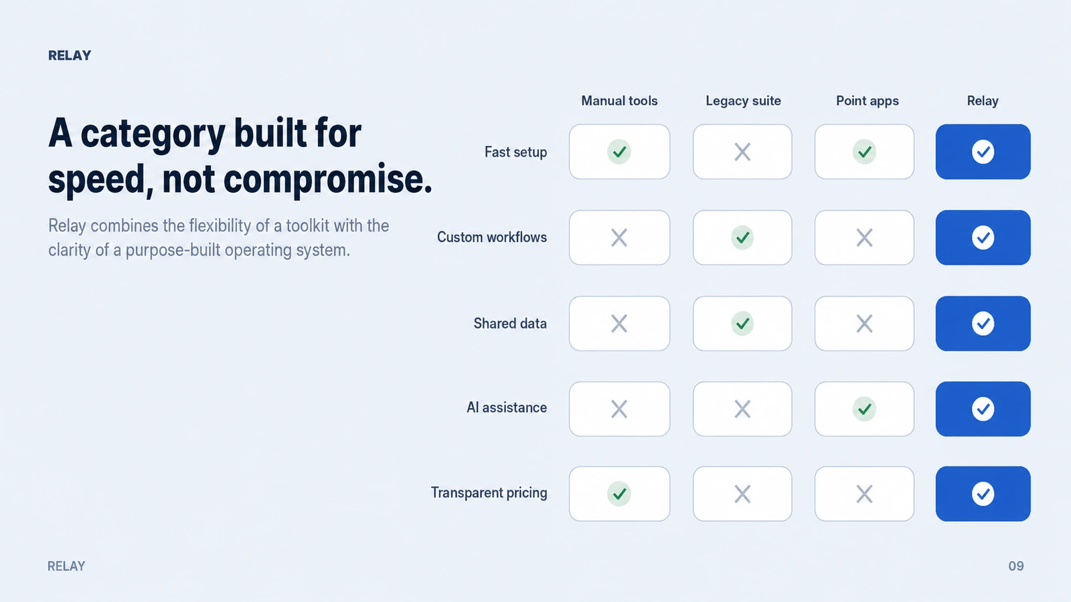Select the Custom workflows row label

(492, 237)
